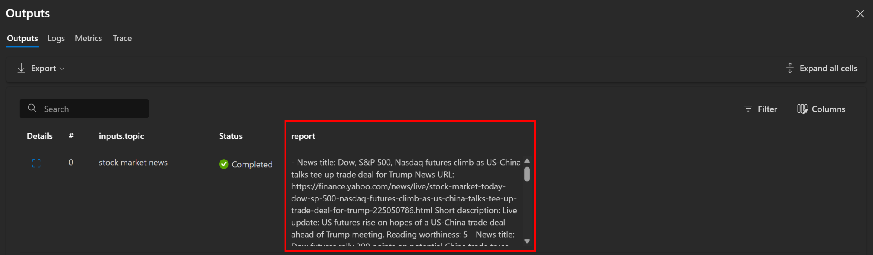Focus the Search input field
The image size is (873, 255).
point(94,109)
